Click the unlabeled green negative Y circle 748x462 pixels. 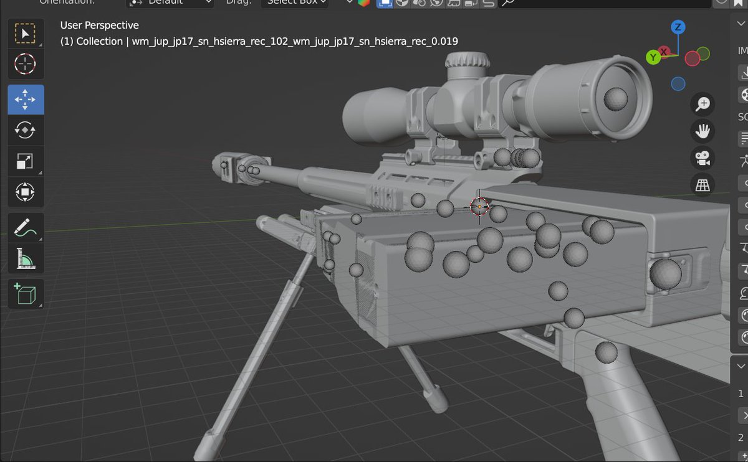click(703, 54)
